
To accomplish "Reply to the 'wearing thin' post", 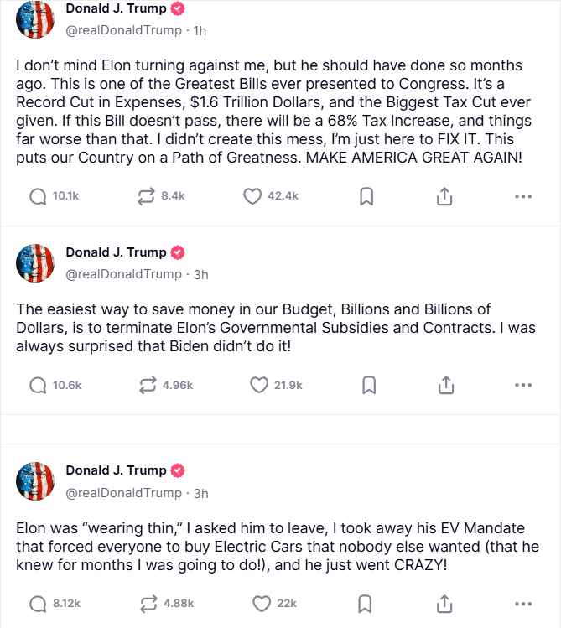I will point(38,604).
